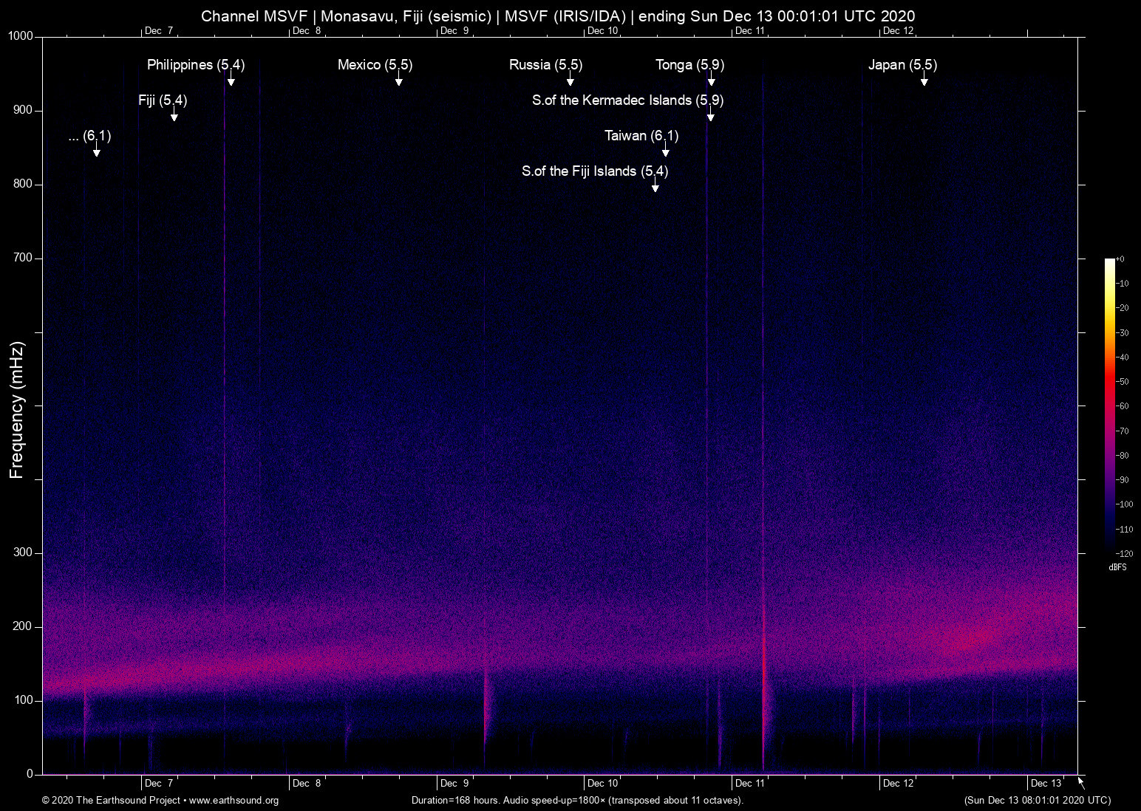Select the mouse cursor icon at bottom-right of plot

(1081, 782)
